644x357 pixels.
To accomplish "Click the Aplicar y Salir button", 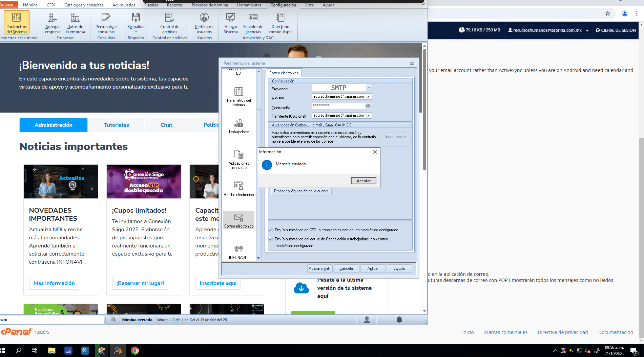I will [319, 268].
